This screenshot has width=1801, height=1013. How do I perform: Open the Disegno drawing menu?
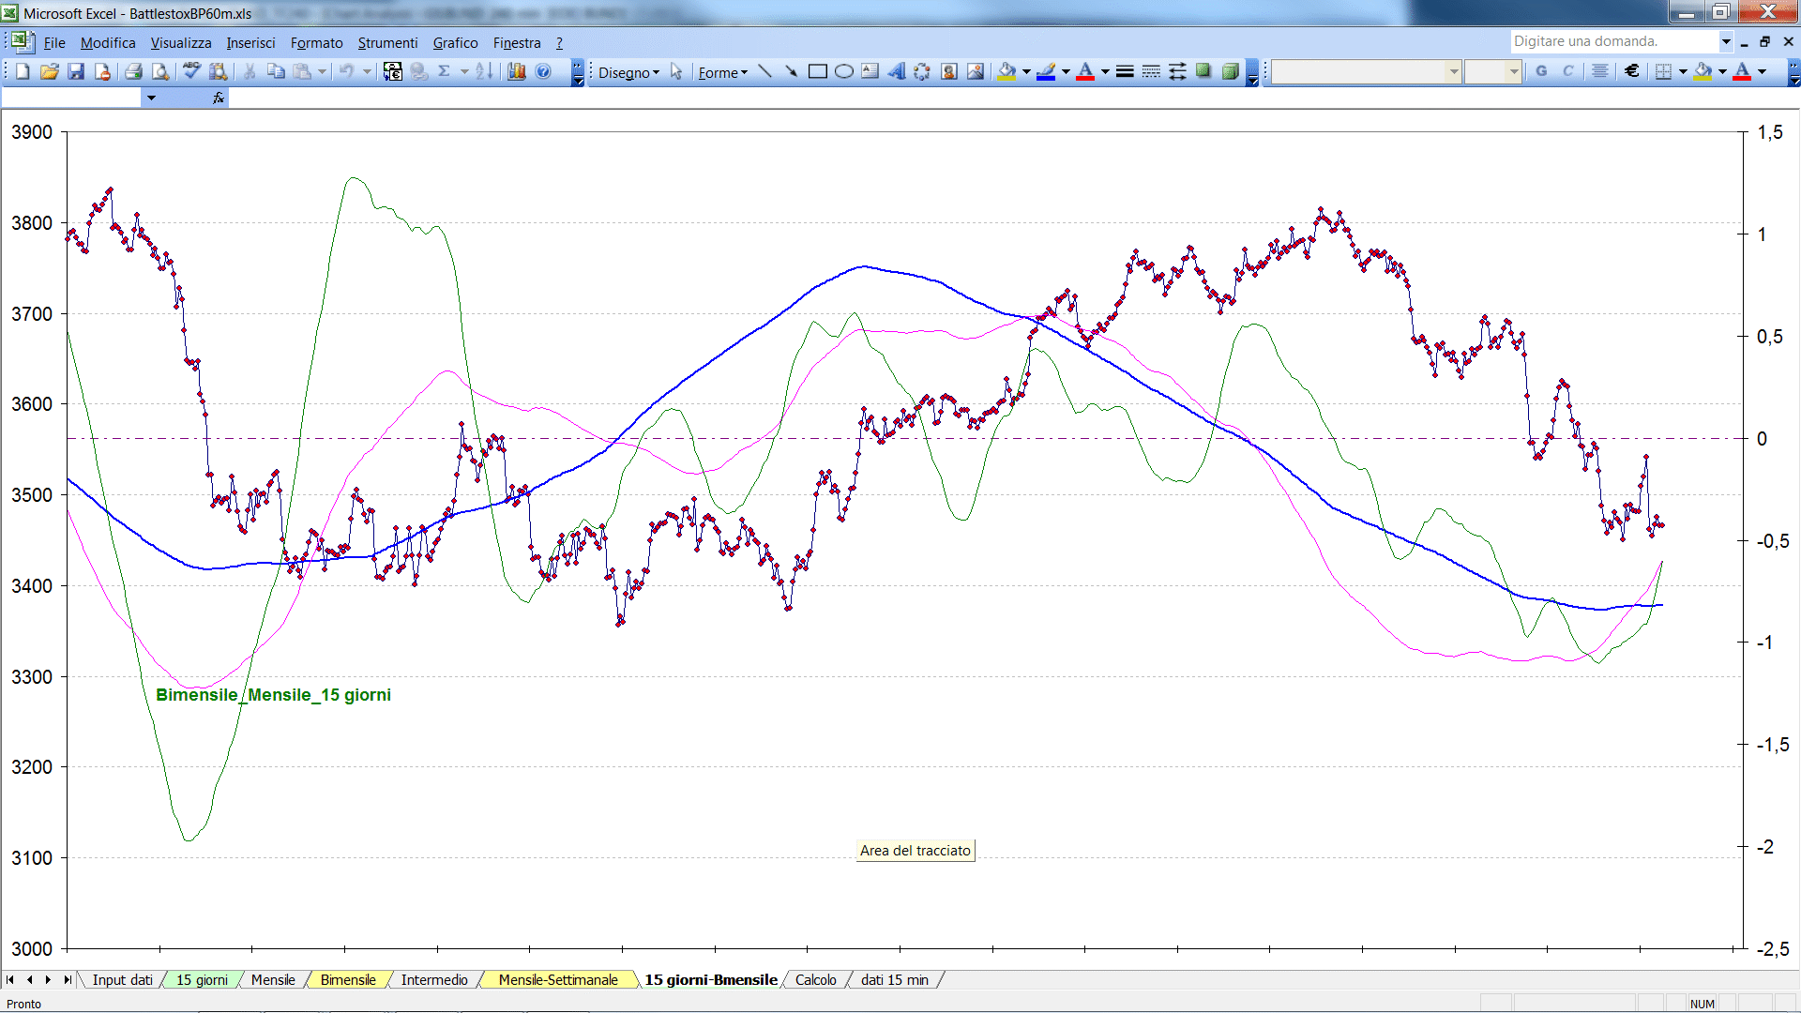tap(628, 72)
